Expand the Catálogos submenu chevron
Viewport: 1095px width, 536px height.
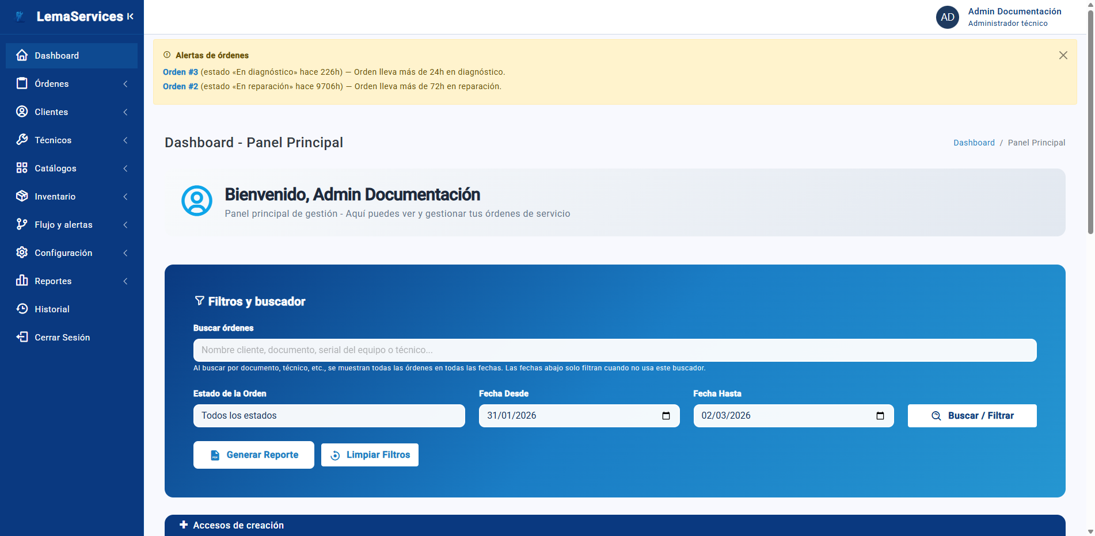[x=126, y=169]
